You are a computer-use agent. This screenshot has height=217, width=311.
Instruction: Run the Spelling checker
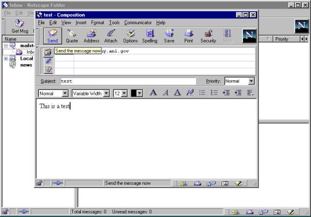[150, 36]
